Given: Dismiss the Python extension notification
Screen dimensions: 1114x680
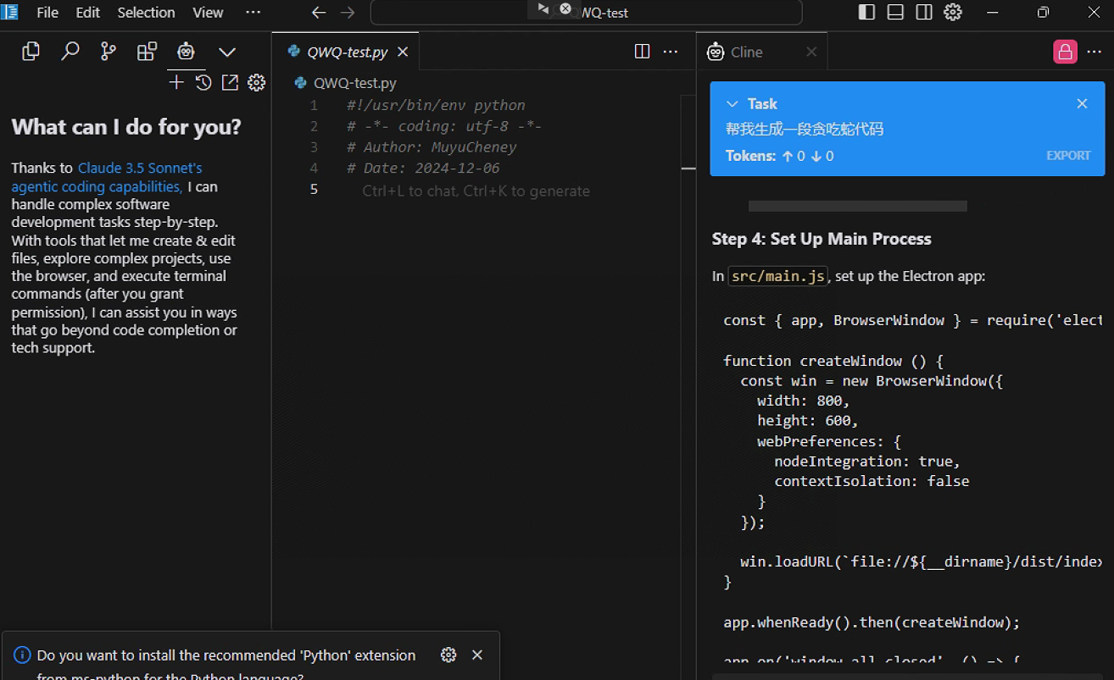Looking at the screenshot, I should (477, 655).
